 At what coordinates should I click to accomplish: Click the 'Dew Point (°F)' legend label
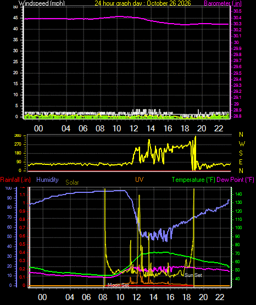(235, 180)
